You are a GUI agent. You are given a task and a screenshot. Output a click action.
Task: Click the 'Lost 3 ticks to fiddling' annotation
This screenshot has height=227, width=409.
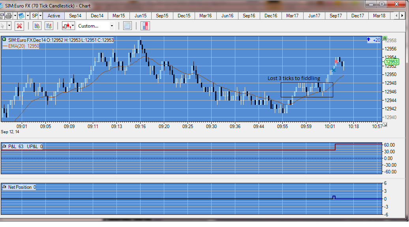point(294,78)
